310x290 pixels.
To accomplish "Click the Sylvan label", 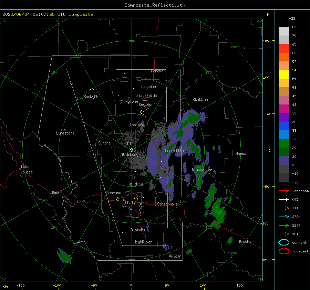I will pos(132,102).
